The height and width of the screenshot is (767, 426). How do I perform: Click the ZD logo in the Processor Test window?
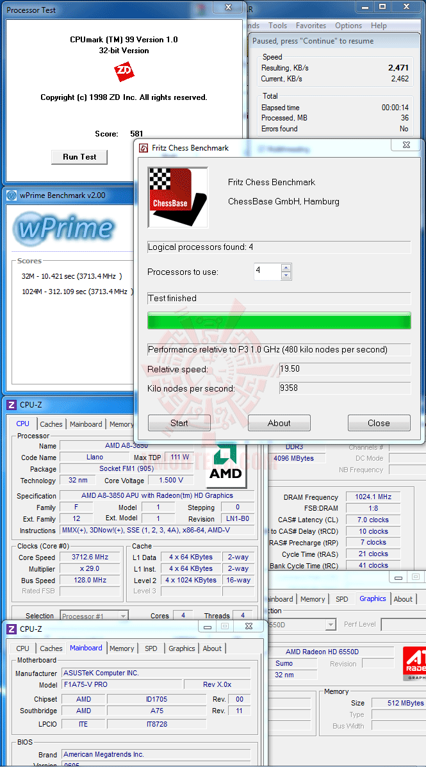pyautogui.click(x=124, y=72)
